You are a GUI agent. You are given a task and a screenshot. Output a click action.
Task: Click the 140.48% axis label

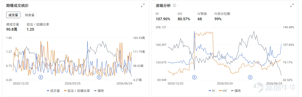(x=288, y=27)
